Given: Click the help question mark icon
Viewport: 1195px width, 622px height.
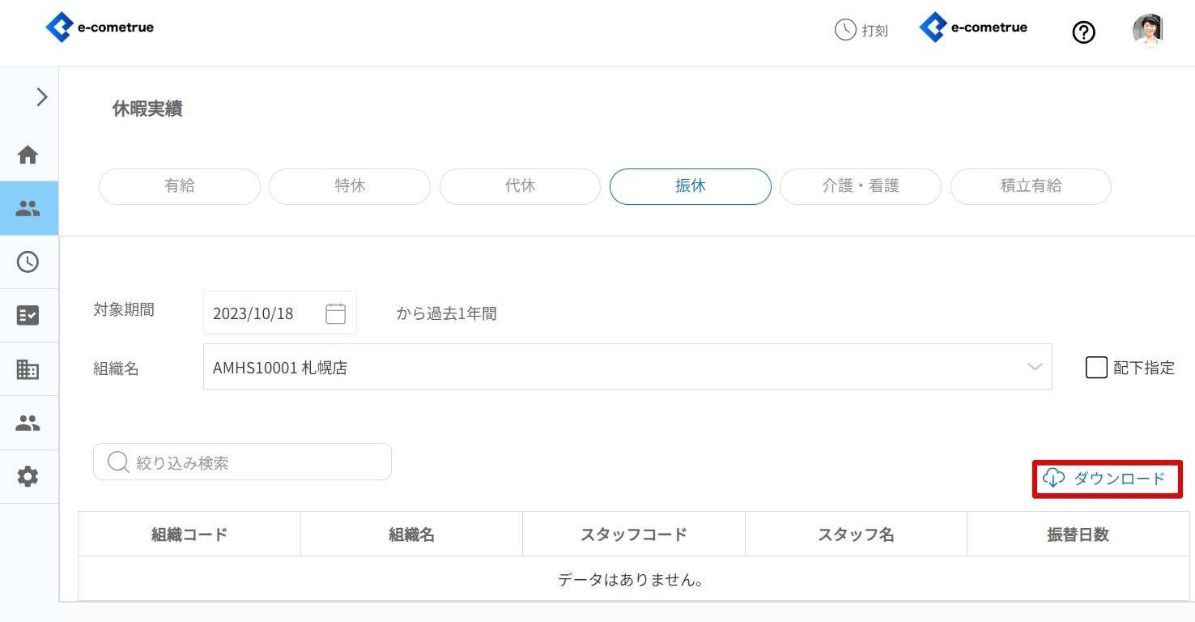Looking at the screenshot, I should coord(1083,32).
